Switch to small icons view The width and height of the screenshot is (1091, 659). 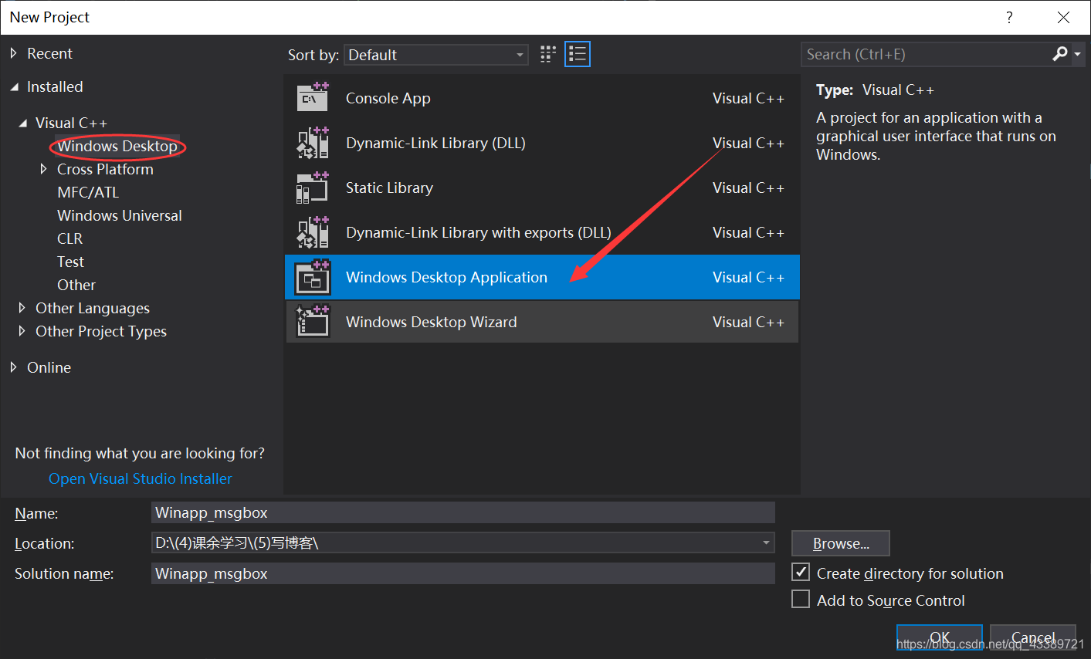pyautogui.click(x=548, y=54)
